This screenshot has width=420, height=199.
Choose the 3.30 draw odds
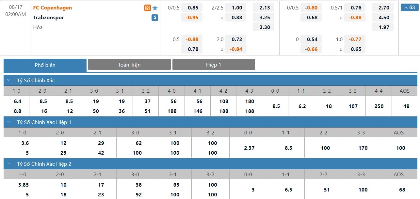pos(265,27)
